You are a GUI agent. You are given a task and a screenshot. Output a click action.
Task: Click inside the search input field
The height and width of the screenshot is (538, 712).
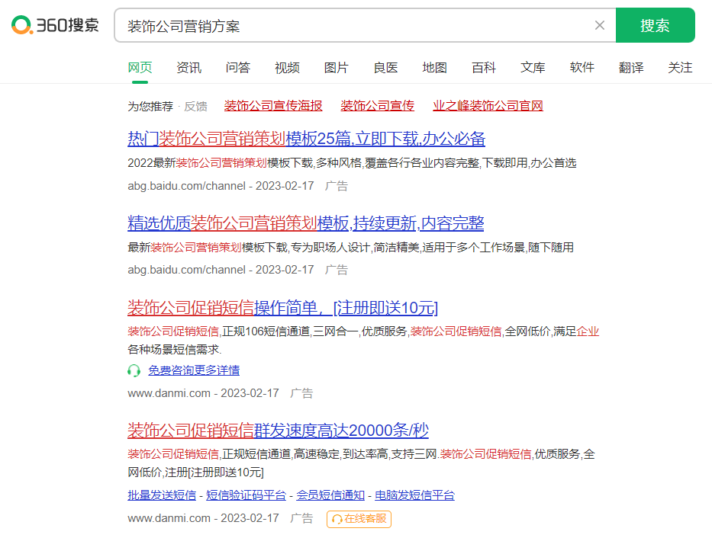(x=305, y=24)
